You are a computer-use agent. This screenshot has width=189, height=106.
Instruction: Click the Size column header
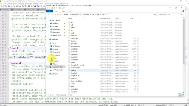pyautogui.click(x=131, y=19)
